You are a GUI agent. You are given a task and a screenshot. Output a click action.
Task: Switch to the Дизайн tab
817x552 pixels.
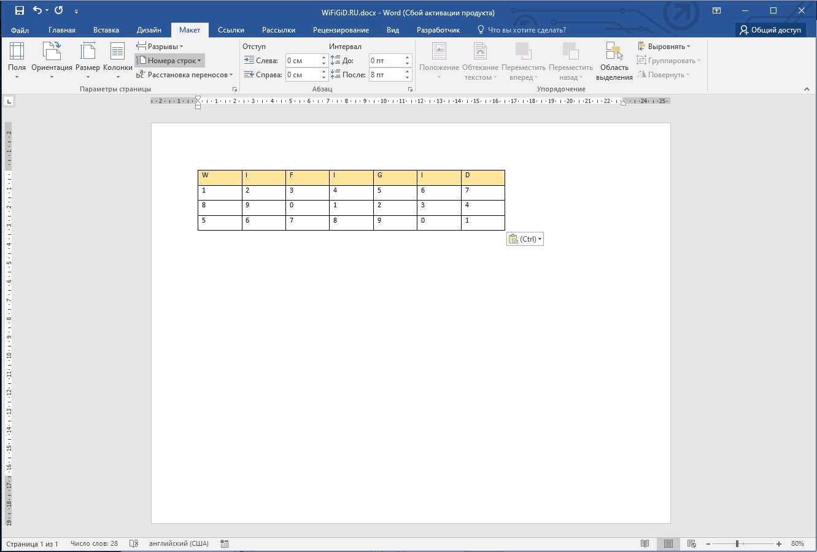coord(149,30)
